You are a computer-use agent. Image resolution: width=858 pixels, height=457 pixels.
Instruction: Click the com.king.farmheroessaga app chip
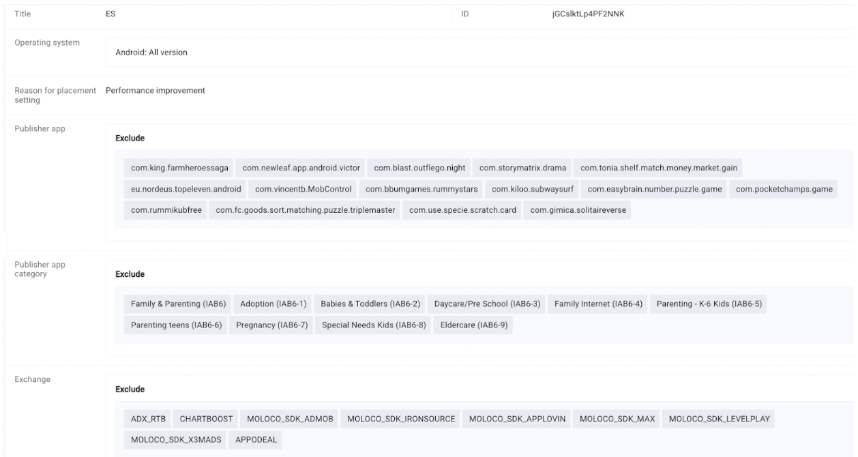(180, 168)
